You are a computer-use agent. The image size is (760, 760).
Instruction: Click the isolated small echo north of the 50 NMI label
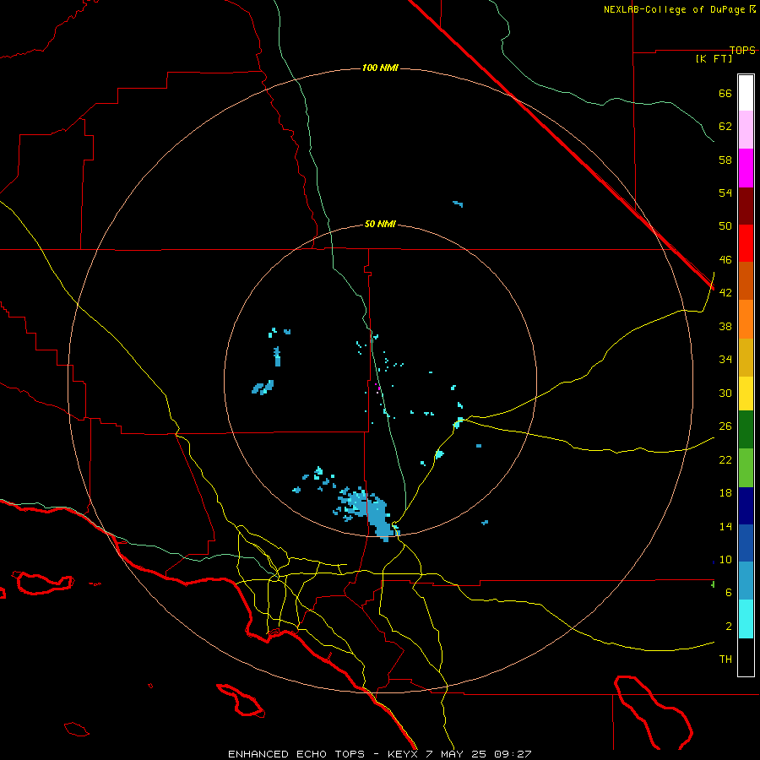click(x=458, y=204)
